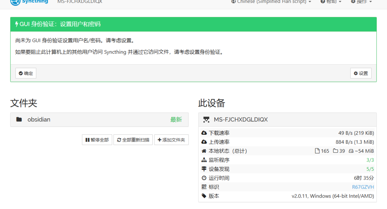Expand the obsidian folder panel
The width and height of the screenshot is (387, 209).
click(x=100, y=120)
